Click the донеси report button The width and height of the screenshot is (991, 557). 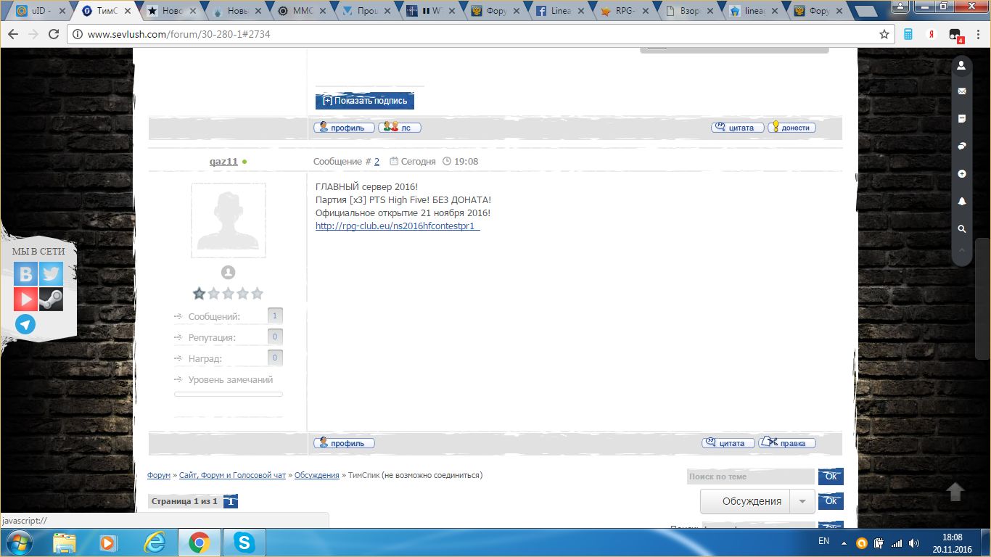tap(792, 127)
